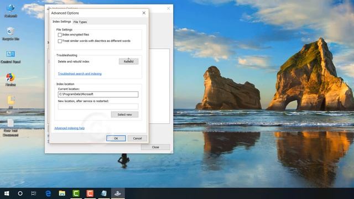Close the Indexing Options window behind
Screen dimensions: 354x199
168,8
